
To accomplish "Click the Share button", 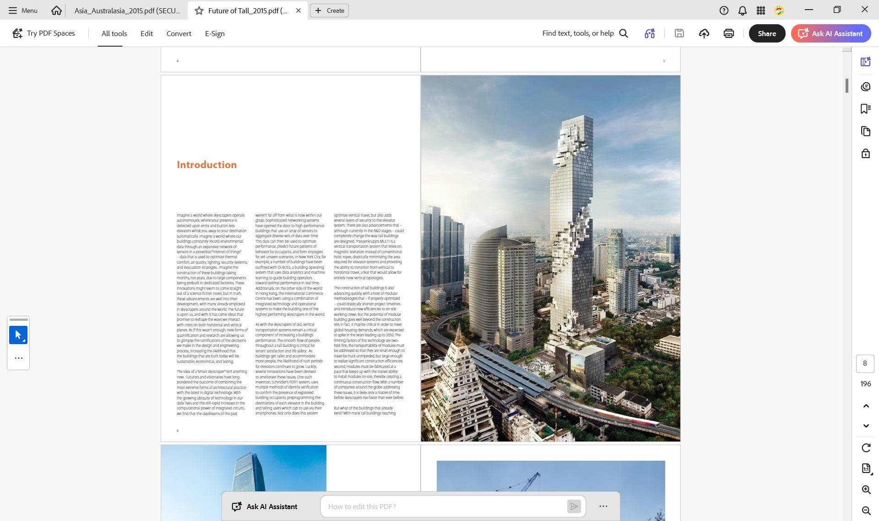I will coord(767,33).
